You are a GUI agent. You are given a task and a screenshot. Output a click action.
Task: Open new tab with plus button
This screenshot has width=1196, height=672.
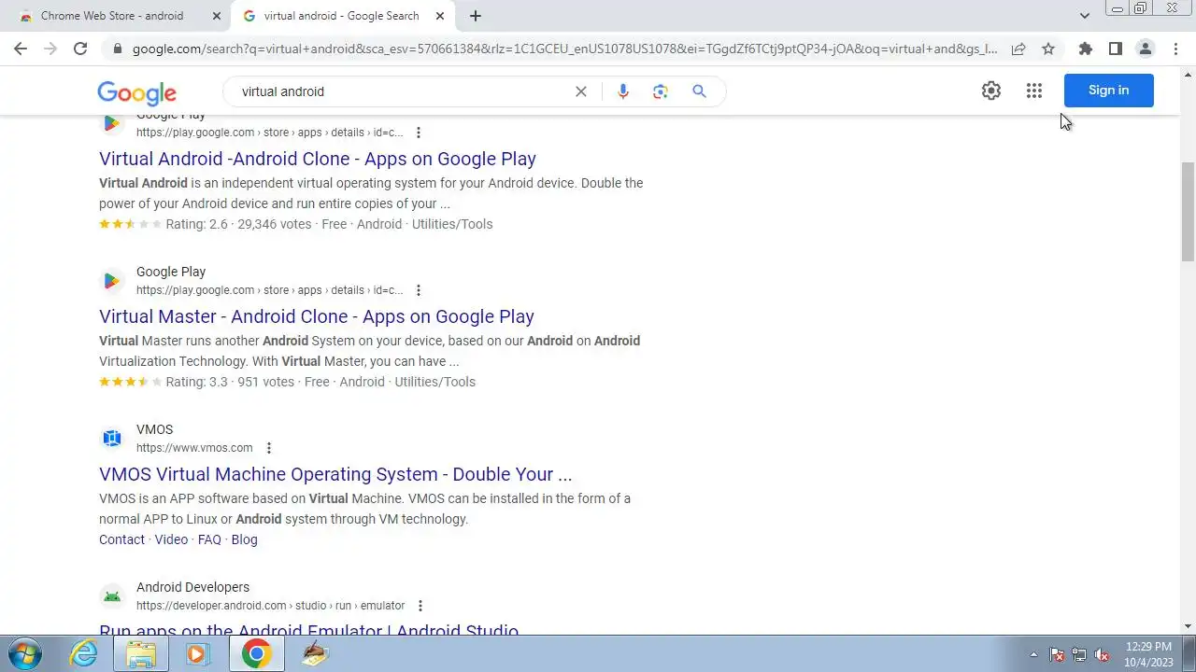pyautogui.click(x=476, y=16)
